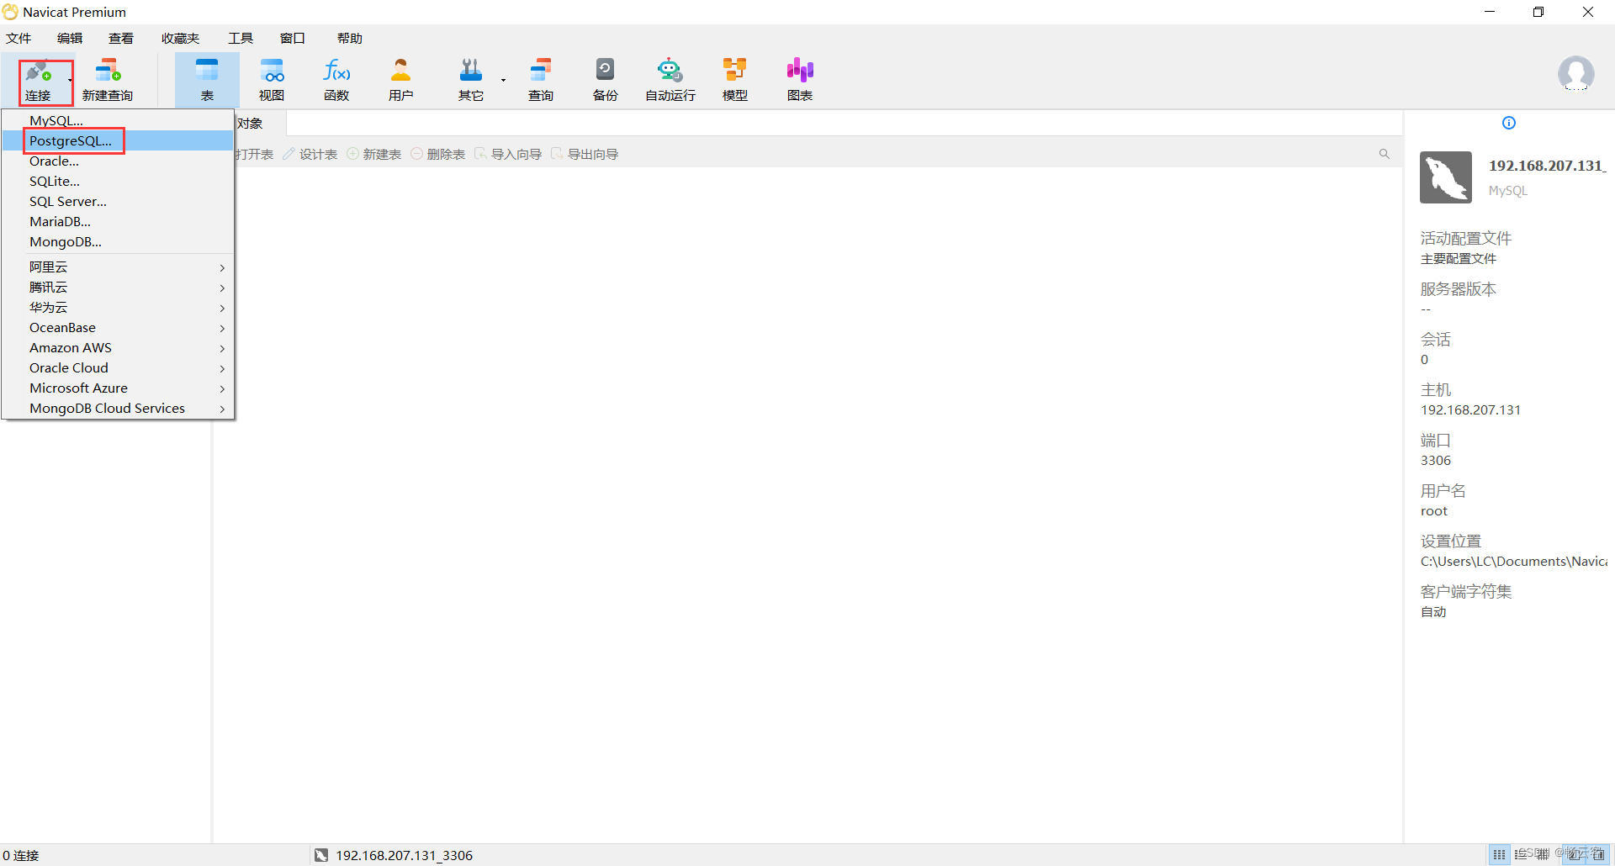Select the Table (表) toolbar icon

click(207, 81)
